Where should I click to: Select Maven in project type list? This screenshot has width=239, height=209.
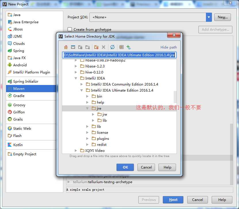tap(31, 88)
